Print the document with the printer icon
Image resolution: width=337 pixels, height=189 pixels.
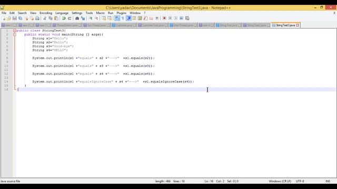tap(37, 18)
